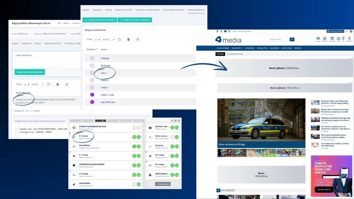
Task: Toggle mobile visibility for Radio widget
Action: pos(172,137)
